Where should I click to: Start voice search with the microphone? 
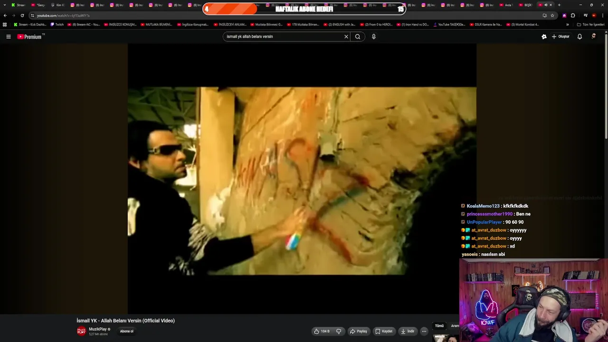click(374, 37)
